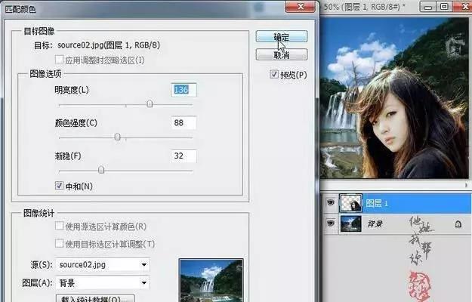Maximize the document window
Screen dimensions: 472x302
pos(444,7)
